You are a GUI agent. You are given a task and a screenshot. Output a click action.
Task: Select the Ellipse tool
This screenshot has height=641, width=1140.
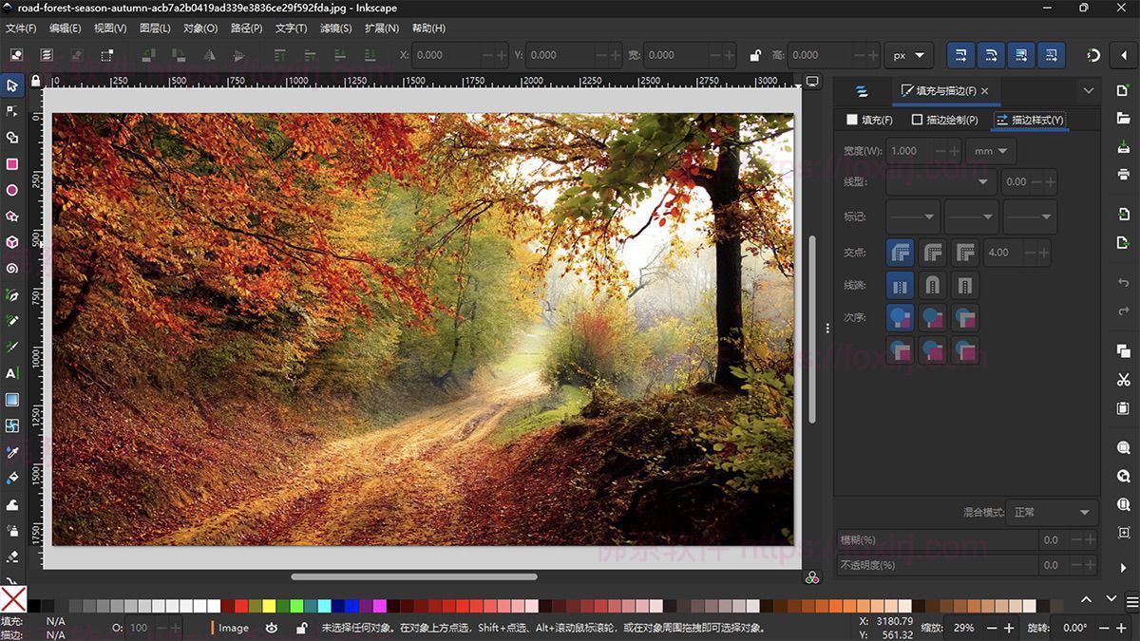click(x=12, y=190)
